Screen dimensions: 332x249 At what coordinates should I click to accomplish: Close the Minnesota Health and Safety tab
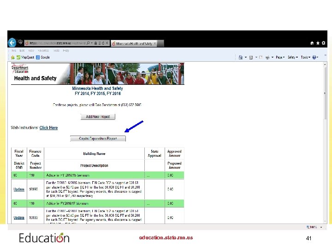(155, 44)
